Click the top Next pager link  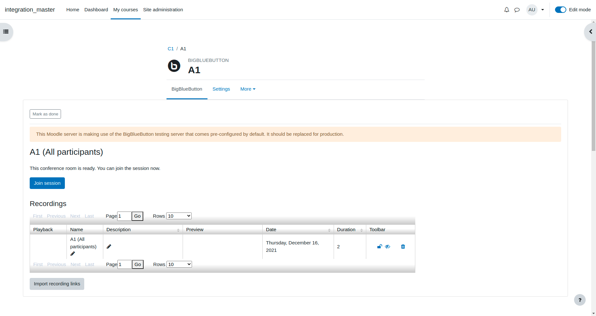click(75, 216)
